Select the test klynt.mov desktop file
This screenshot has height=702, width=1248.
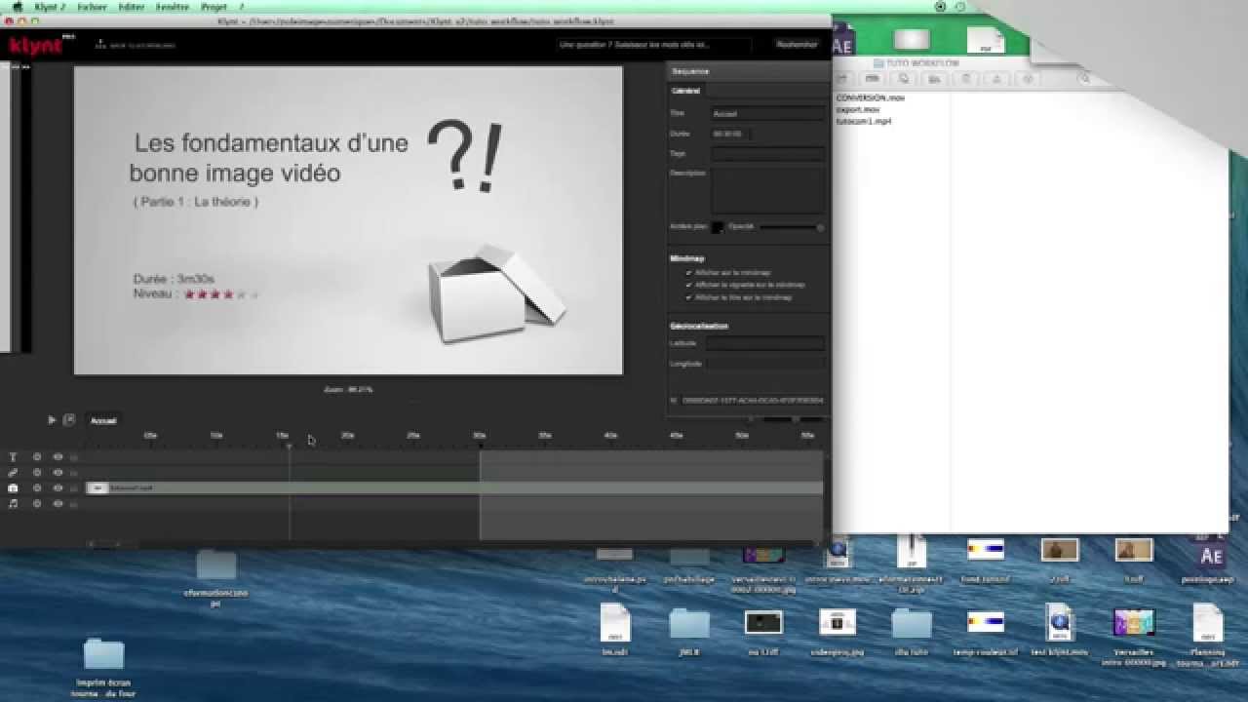(1059, 629)
